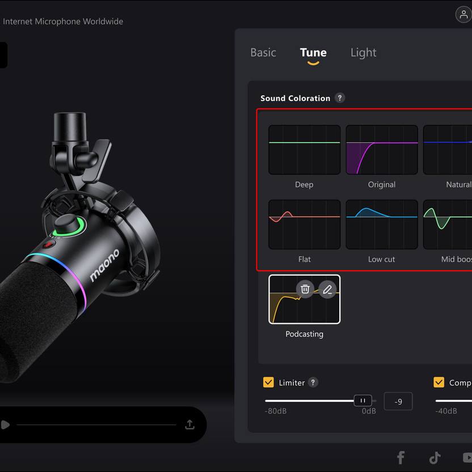Edit the Podcasting EQ curve
This screenshot has height=472, width=472.
327,289
